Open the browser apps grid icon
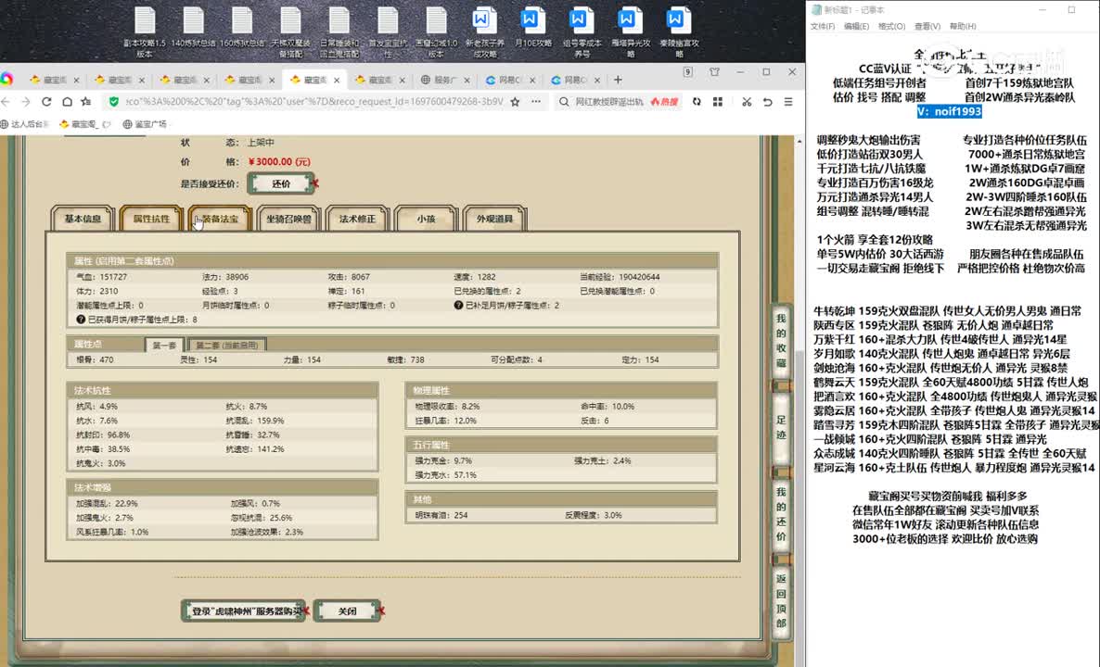This screenshot has width=1100, height=667. click(718, 102)
